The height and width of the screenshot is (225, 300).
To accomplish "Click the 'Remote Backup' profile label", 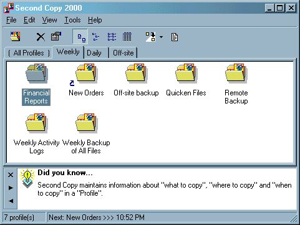I will tap(236, 97).
